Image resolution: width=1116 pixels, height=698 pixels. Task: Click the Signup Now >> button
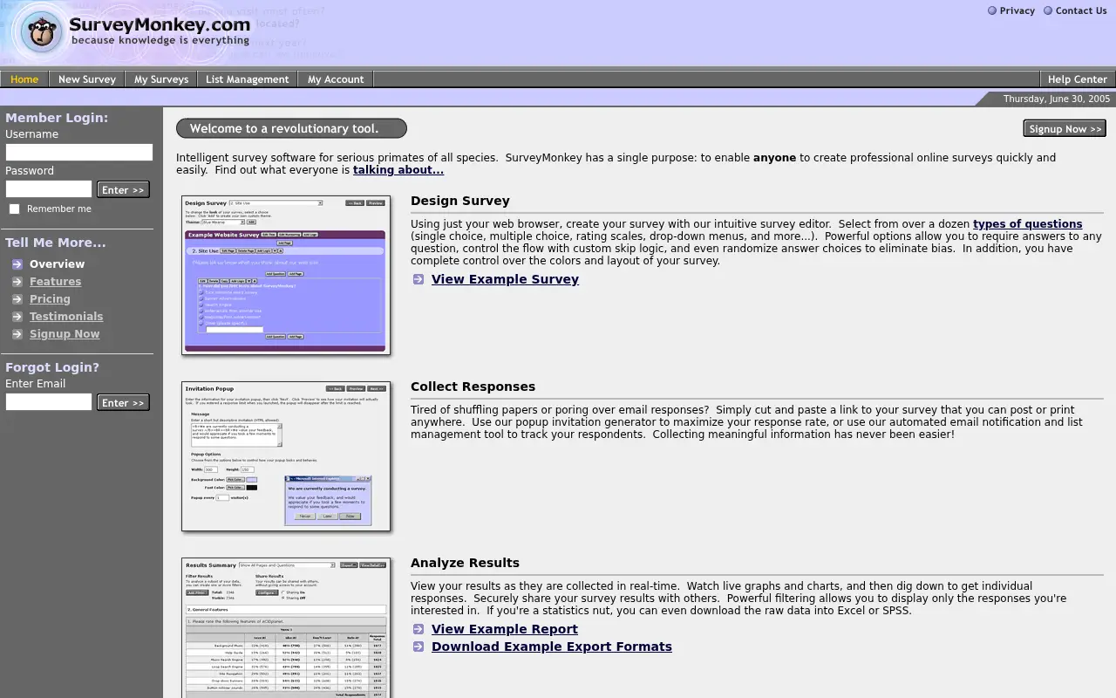[1065, 129]
